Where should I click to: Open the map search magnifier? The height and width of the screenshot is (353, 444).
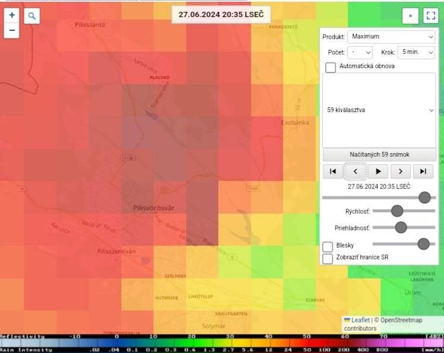32,16
